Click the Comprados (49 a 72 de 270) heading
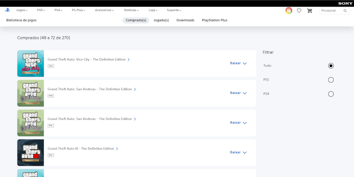 43,38
